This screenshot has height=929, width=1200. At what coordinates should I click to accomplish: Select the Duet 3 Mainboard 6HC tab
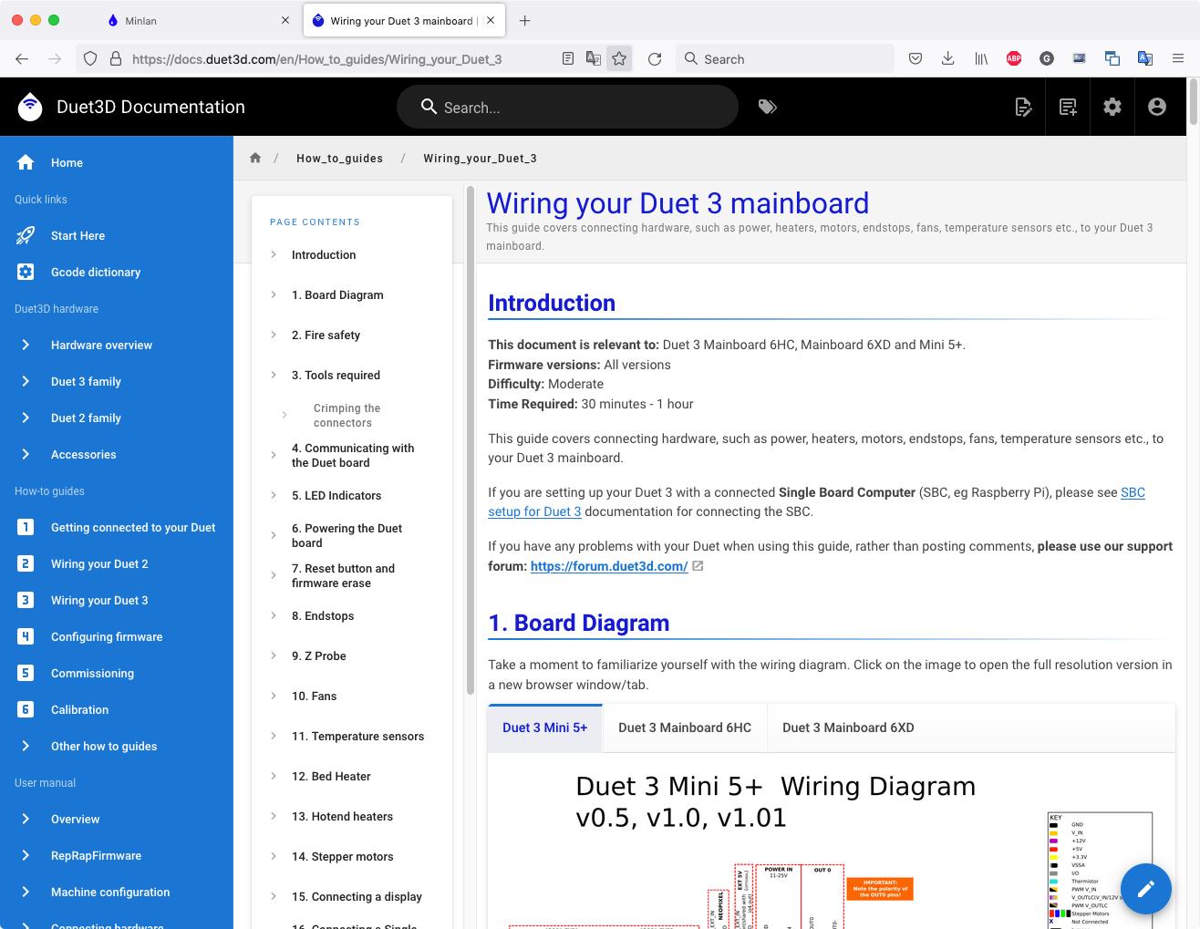pyautogui.click(x=685, y=728)
